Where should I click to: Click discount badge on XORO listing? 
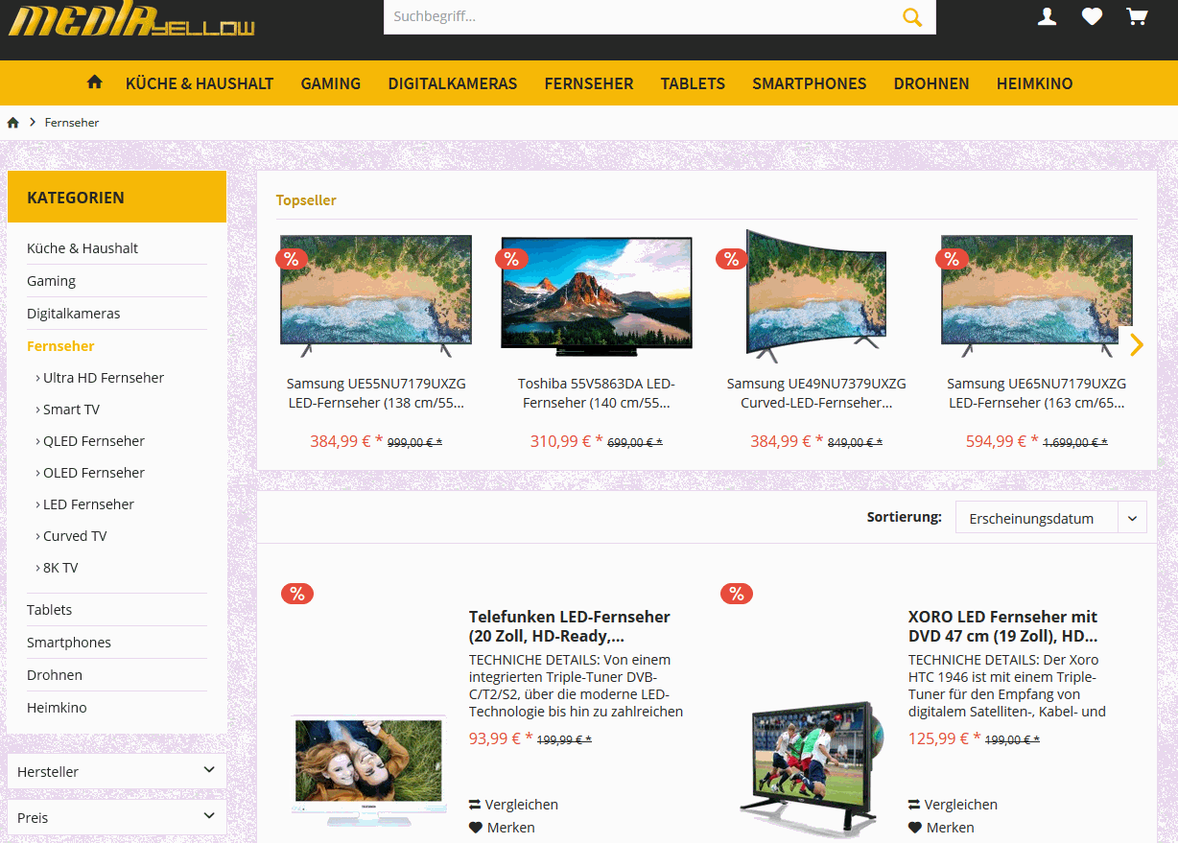click(737, 594)
